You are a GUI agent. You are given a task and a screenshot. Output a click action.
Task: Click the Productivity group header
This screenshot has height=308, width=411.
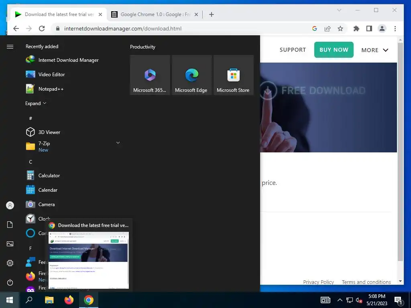(x=142, y=47)
